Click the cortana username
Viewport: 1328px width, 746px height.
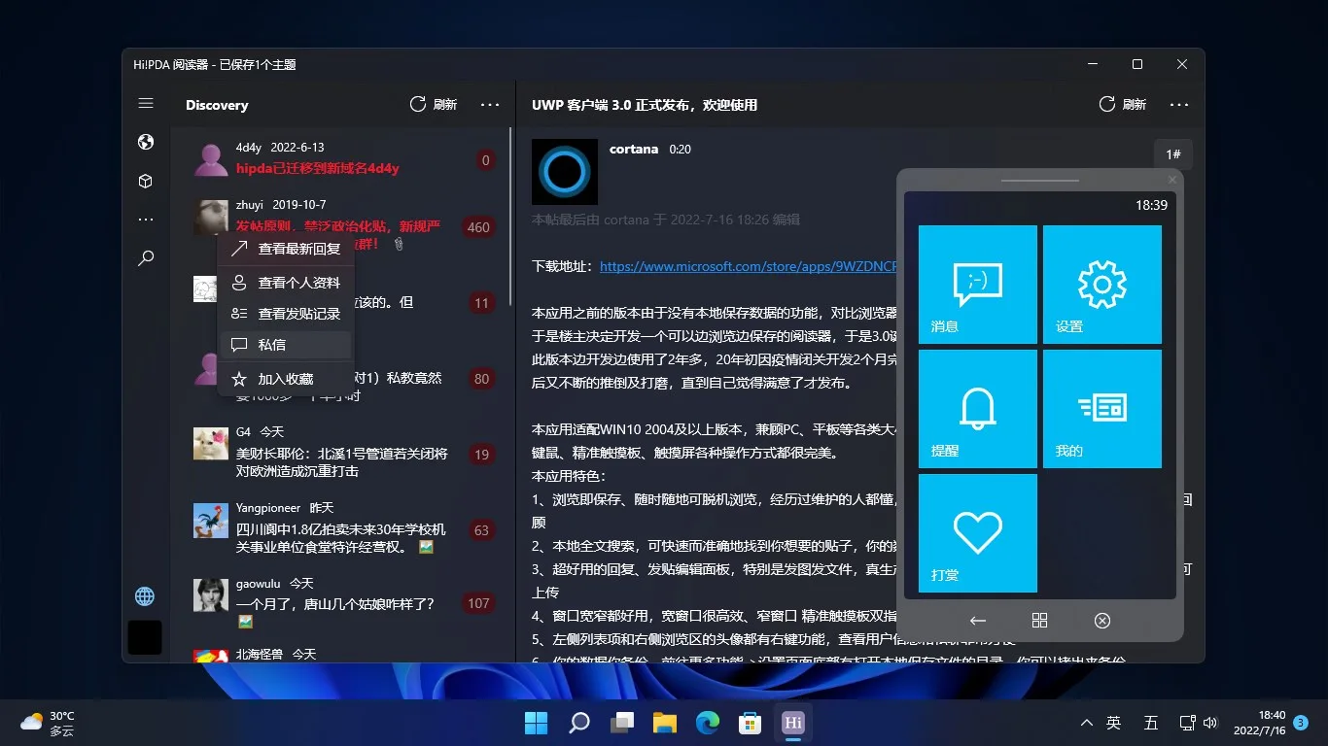tap(634, 150)
